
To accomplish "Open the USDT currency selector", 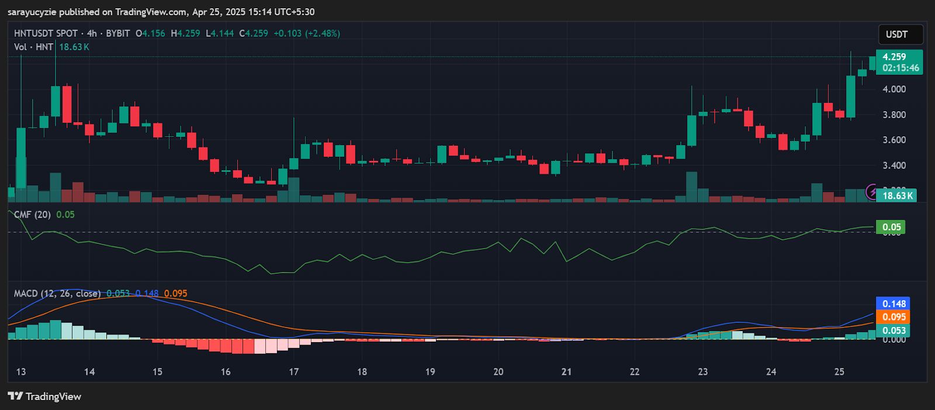I will click(900, 35).
